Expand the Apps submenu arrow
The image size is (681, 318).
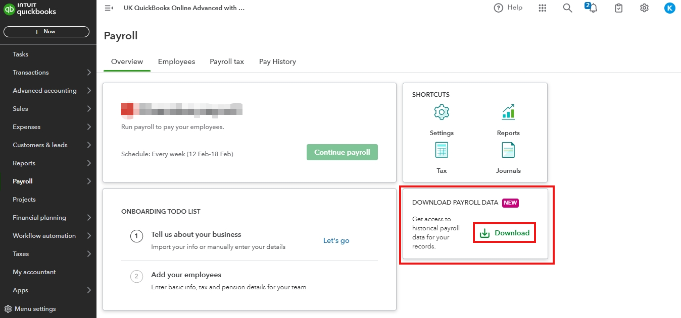click(89, 290)
